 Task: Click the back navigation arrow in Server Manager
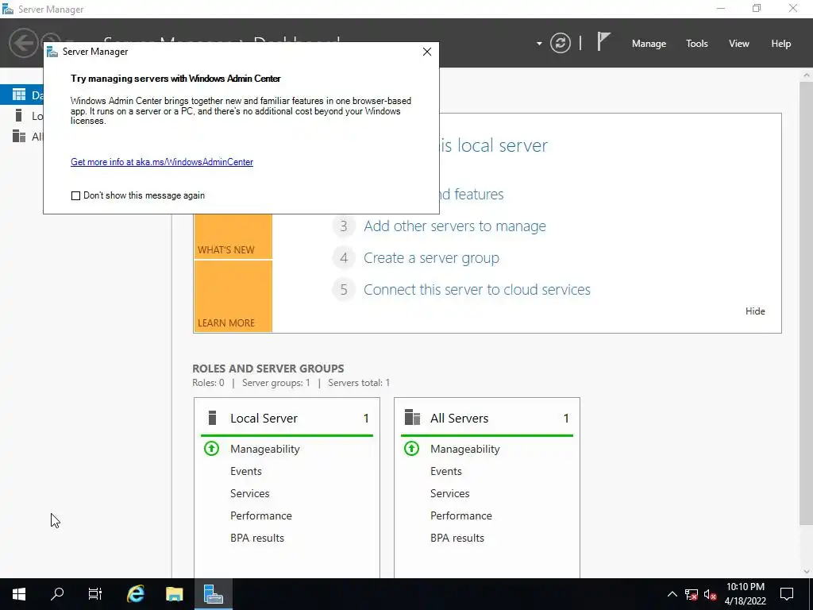click(x=23, y=43)
